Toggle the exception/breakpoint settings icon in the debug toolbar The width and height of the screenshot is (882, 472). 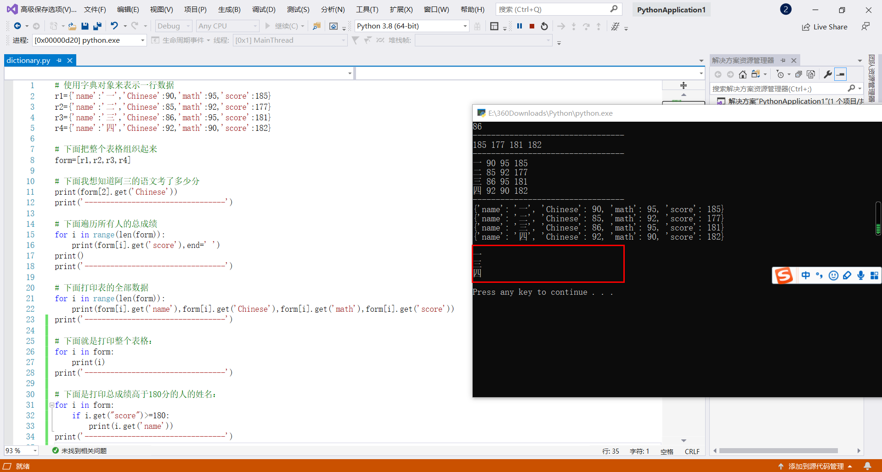tap(616, 26)
